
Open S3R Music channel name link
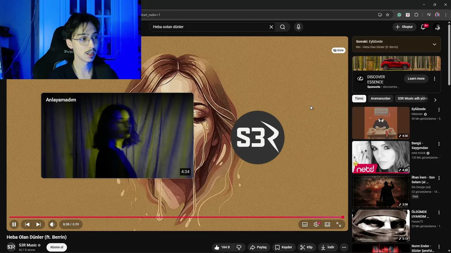pos(28,245)
